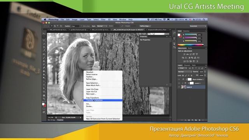The height and width of the screenshot is (140, 249).
Task: Switch to the Paths tab
Action: [194, 65]
